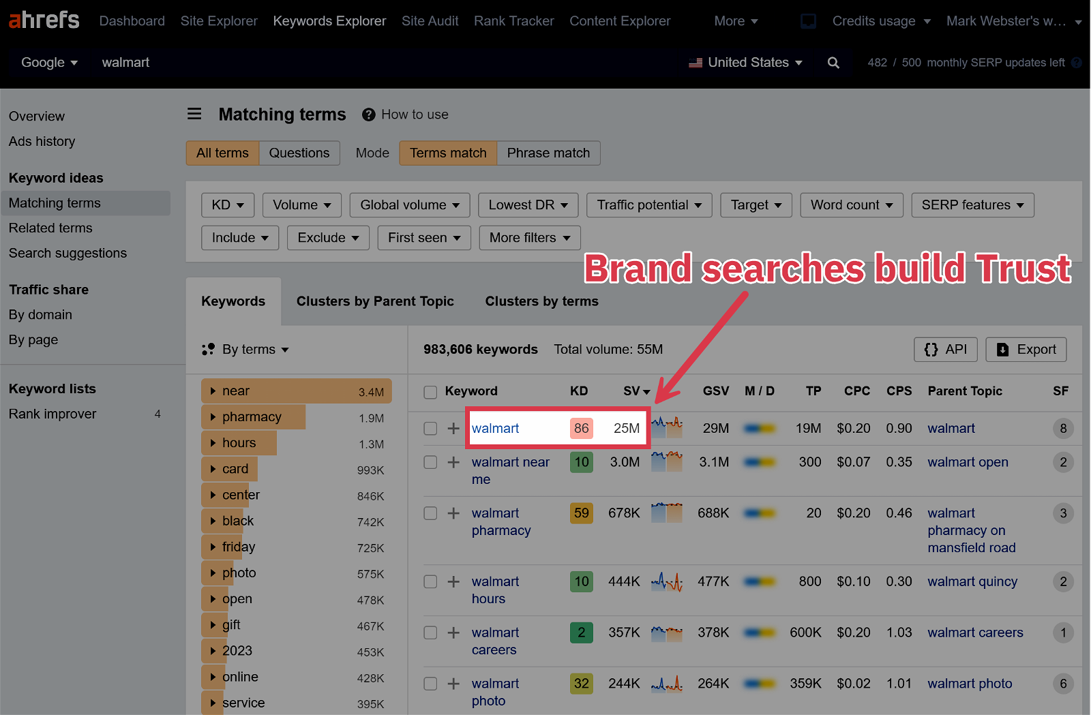
Task: Toggle the hamburger sidebar menu icon
Action: click(x=194, y=115)
